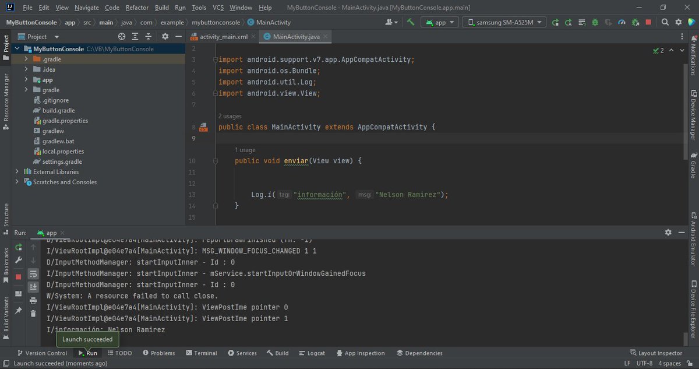Open App Inspection tool window
Image resolution: width=699 pixels, height=369 pixels.
[360, 353]
